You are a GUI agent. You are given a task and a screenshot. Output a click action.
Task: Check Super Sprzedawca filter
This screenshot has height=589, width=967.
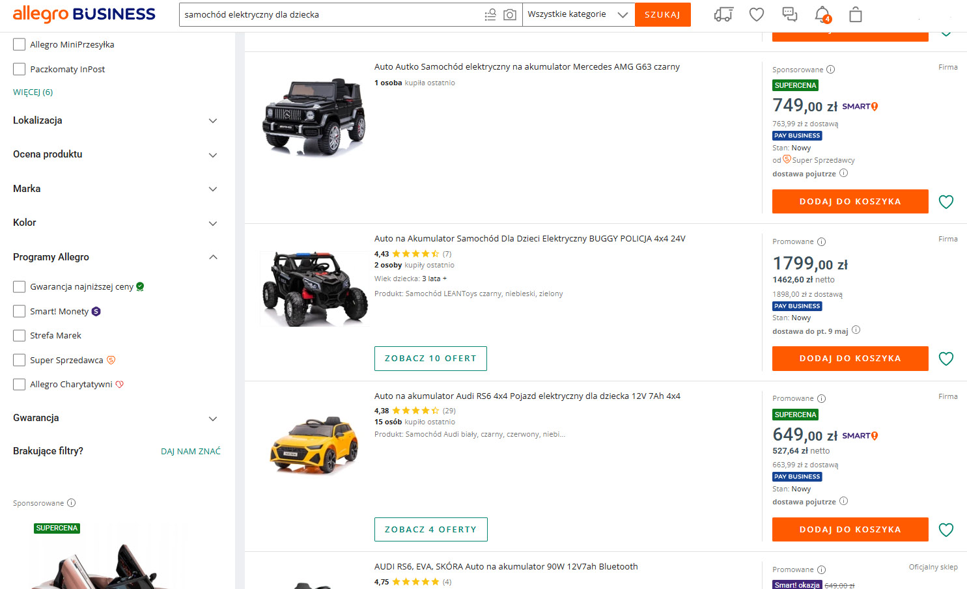(x=20, y=360)
